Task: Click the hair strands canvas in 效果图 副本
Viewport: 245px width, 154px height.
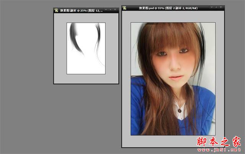Action: [86, 48]
